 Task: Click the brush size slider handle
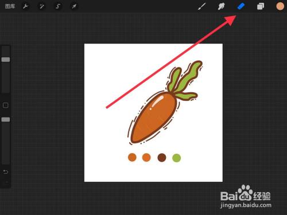pyautogui.click(x=6, y=60)
